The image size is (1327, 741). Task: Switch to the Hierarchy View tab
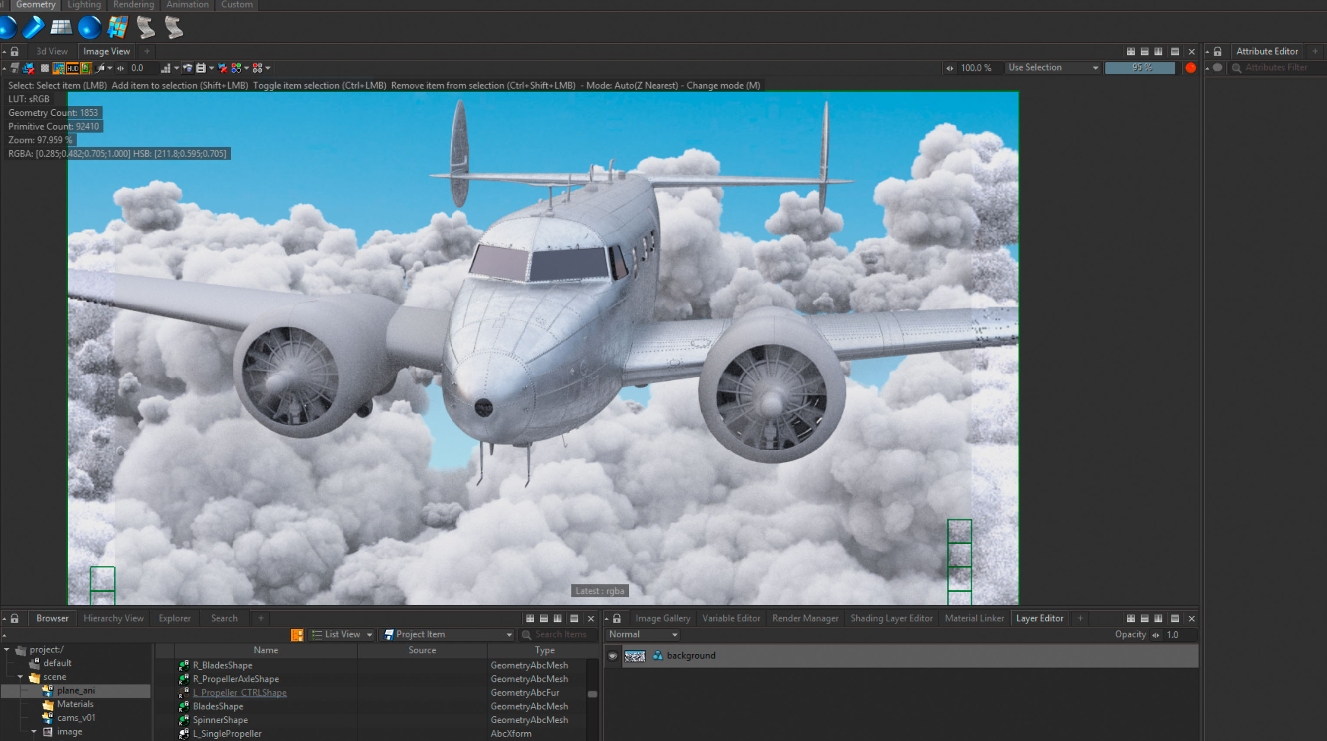[113, 619]
